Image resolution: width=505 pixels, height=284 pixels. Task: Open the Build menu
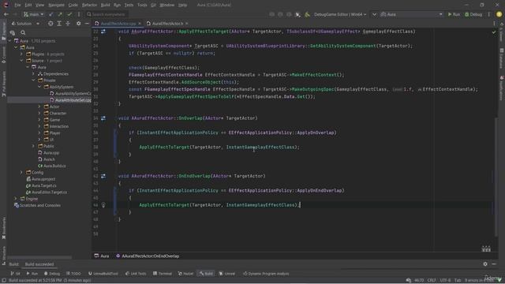pos(105,5)
